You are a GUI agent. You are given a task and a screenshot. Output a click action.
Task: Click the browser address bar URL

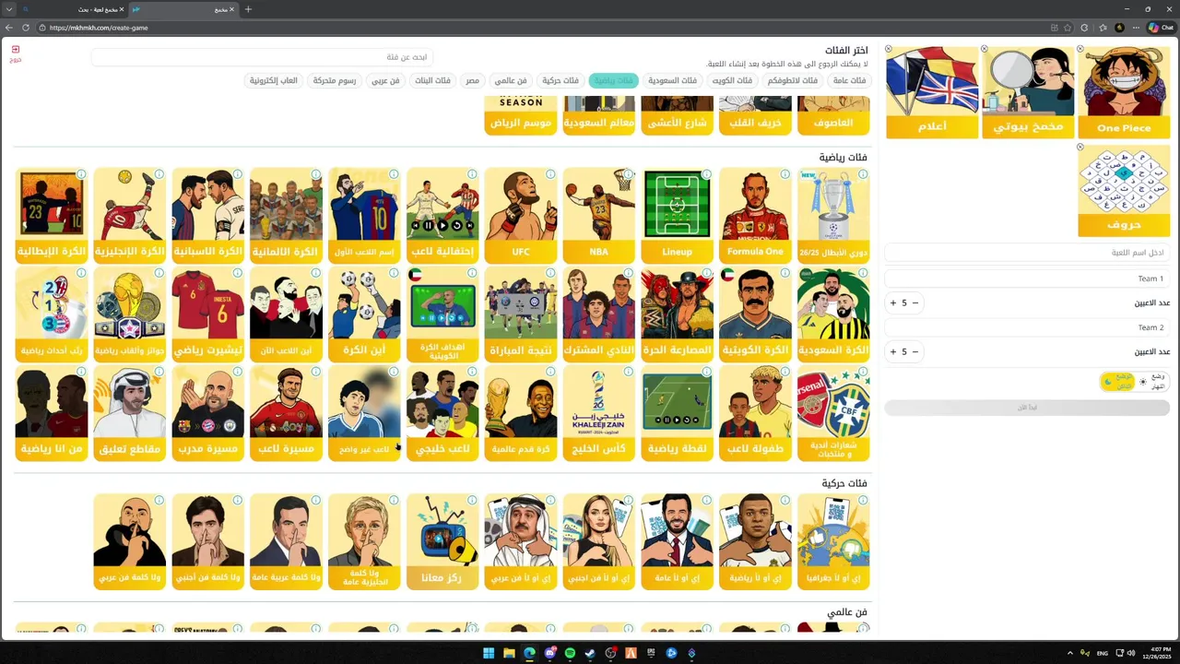[x=99, y=28]
